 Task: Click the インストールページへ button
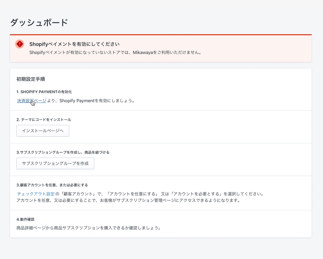43,131
